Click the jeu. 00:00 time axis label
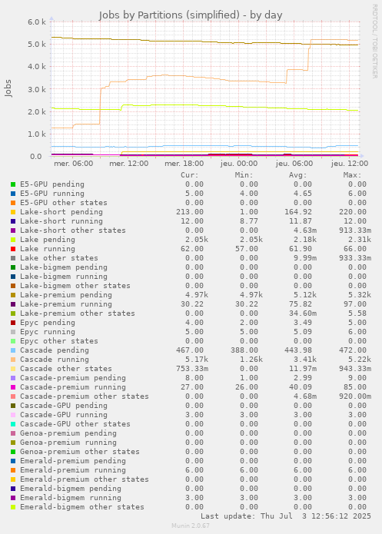This screenshot has width=382, height=534. click(x=239, y=164)
